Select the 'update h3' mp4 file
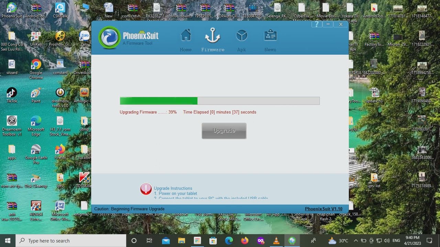440x247 pixels. pyautogui.click(x=374, y=95)
